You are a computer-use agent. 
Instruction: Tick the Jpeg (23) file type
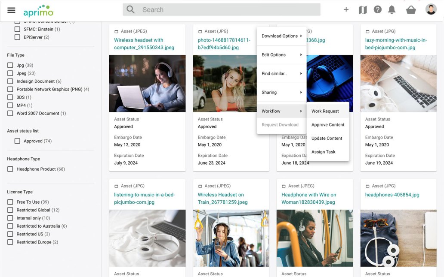[x=10, y=73]
